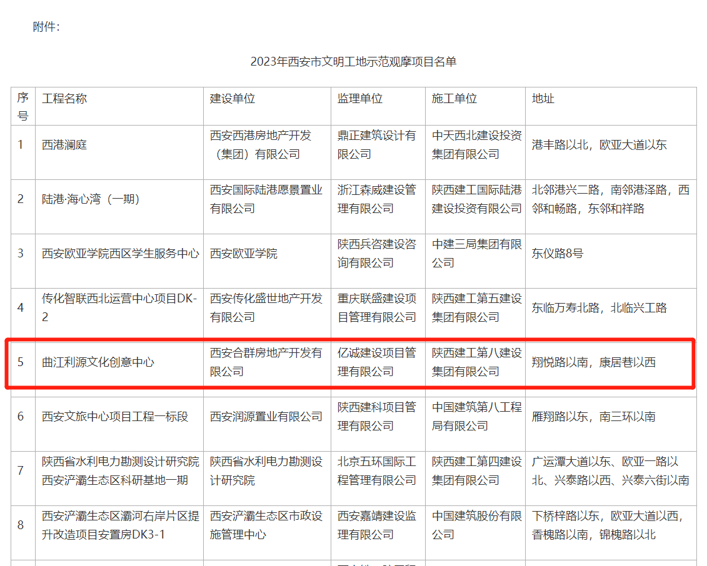Screen dimensions: 707x566
Task: Select the 地址 column header
Action: pos(543,99)
